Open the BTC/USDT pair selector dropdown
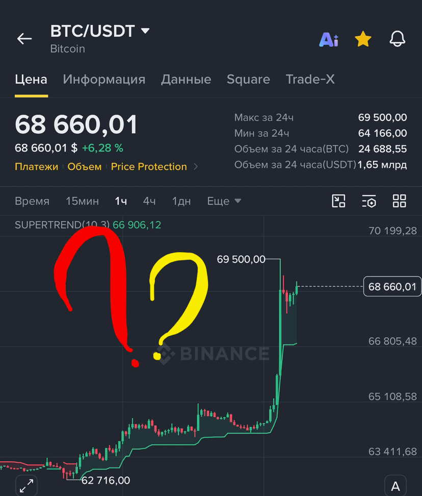This screenshot has width=422, height=496. (100, 31)
